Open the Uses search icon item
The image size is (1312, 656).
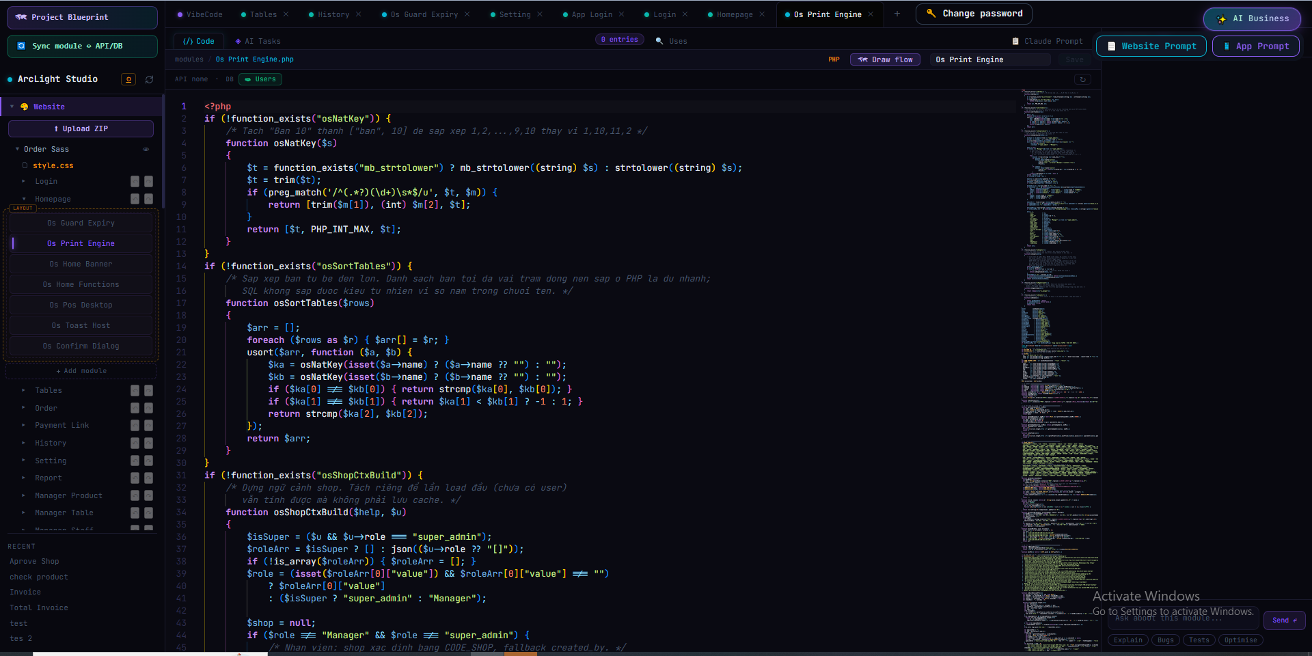pyautogui.click(x=671, y=41)
